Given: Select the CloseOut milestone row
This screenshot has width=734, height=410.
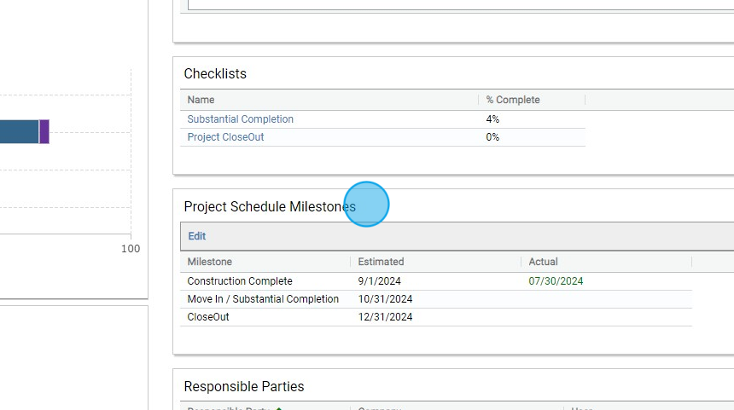Looking at the screenshot, I should point(208,317).
